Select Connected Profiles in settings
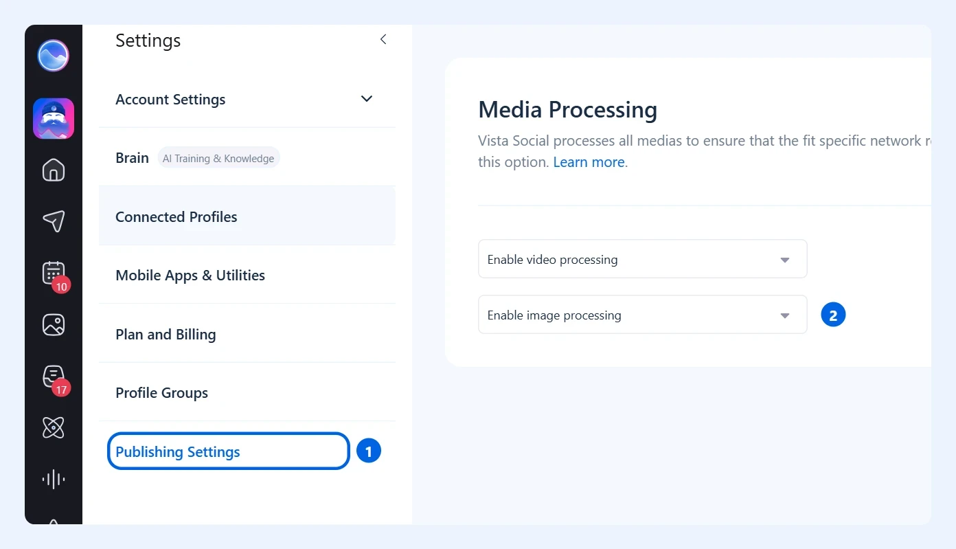The width and height of the screenshot is (956, 549). (247, 216)
